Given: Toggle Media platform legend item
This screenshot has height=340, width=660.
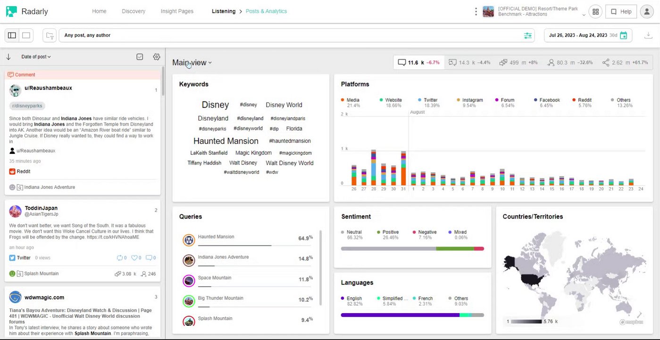Looking at the screenshot, I should coord(351,102).
